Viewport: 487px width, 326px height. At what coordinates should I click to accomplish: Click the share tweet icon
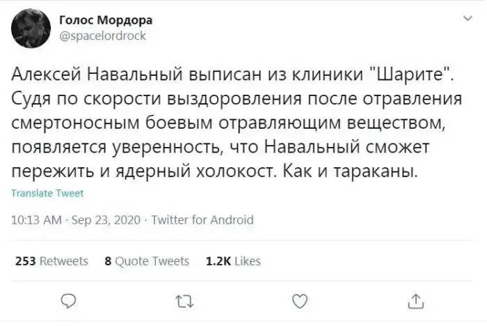click(415, 300)
